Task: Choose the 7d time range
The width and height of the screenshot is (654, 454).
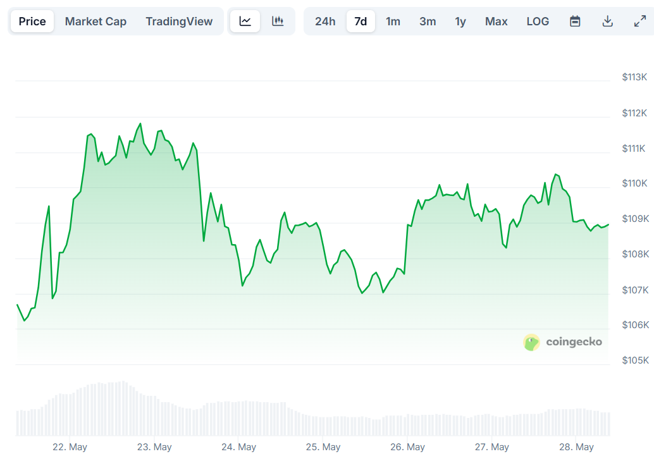Action: coord(361,21)
